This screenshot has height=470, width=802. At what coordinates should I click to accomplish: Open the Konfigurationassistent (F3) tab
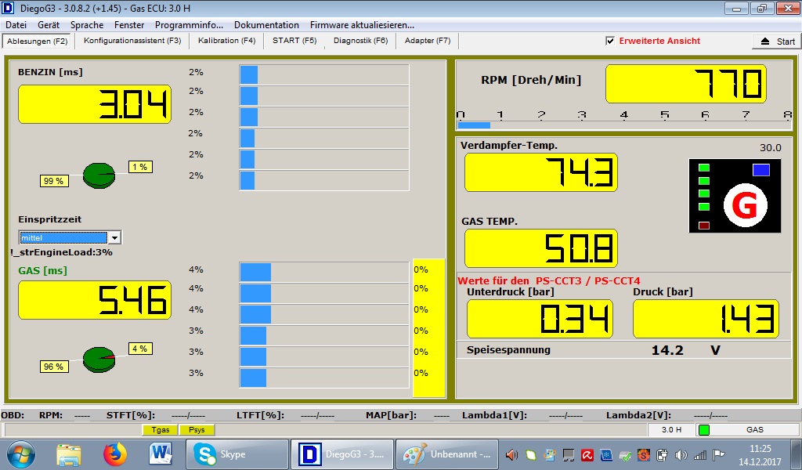[x=132, y=41]
